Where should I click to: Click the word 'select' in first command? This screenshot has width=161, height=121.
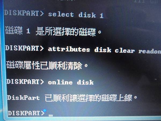(x=61, y=15)
